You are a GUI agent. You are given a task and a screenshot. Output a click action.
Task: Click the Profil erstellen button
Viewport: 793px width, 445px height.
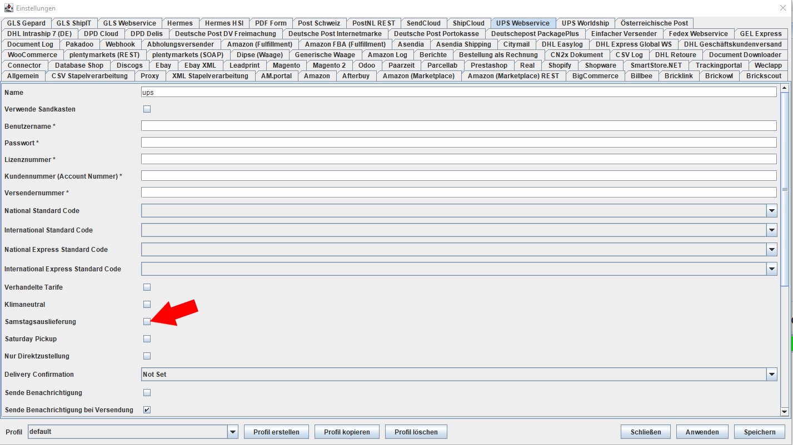pyautogui.click(x=276, y=432)
